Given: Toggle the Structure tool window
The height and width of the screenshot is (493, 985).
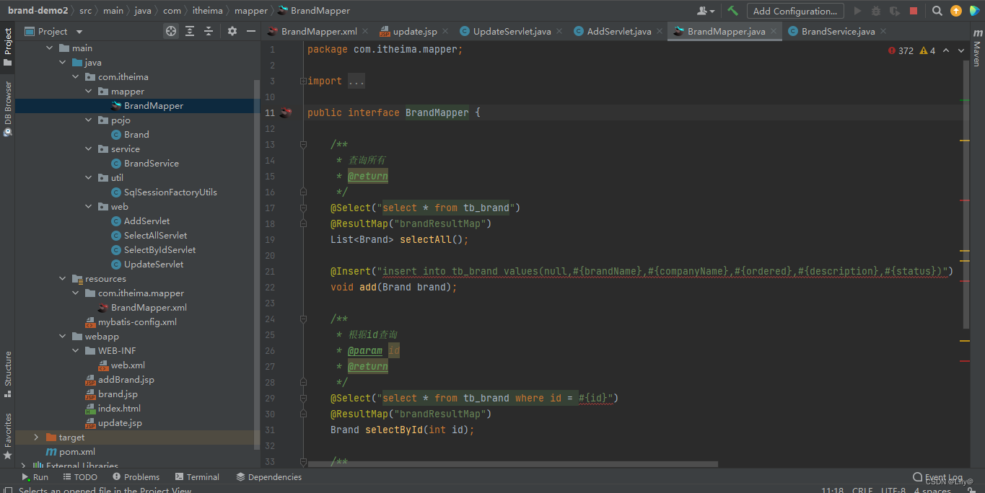Looking at the screenshot, I should [8, 374].
